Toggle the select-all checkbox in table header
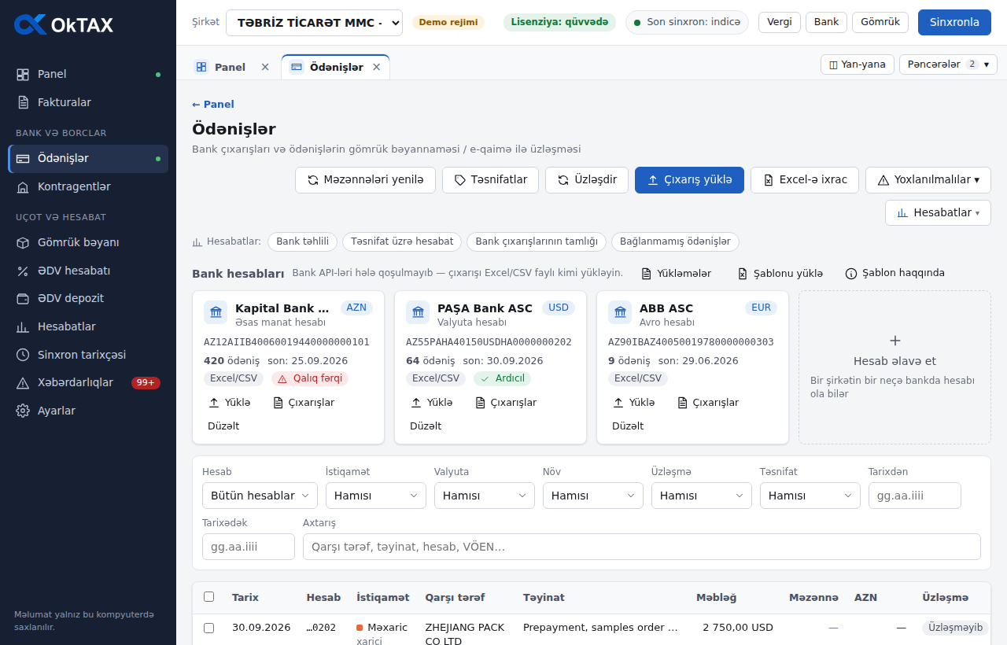The width and height of the screenshot is (1007, 645). [208, 597]
